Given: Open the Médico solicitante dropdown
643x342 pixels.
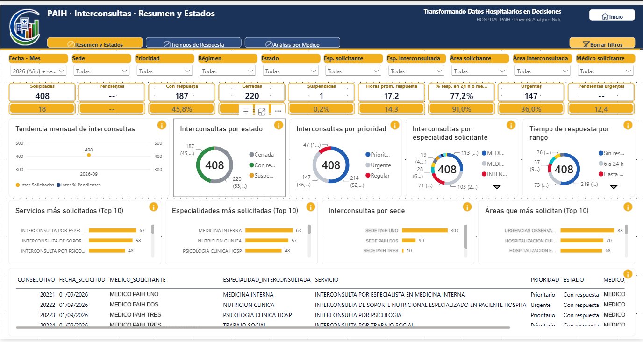Looking at the screenshot, I should (x=606, y=71).
